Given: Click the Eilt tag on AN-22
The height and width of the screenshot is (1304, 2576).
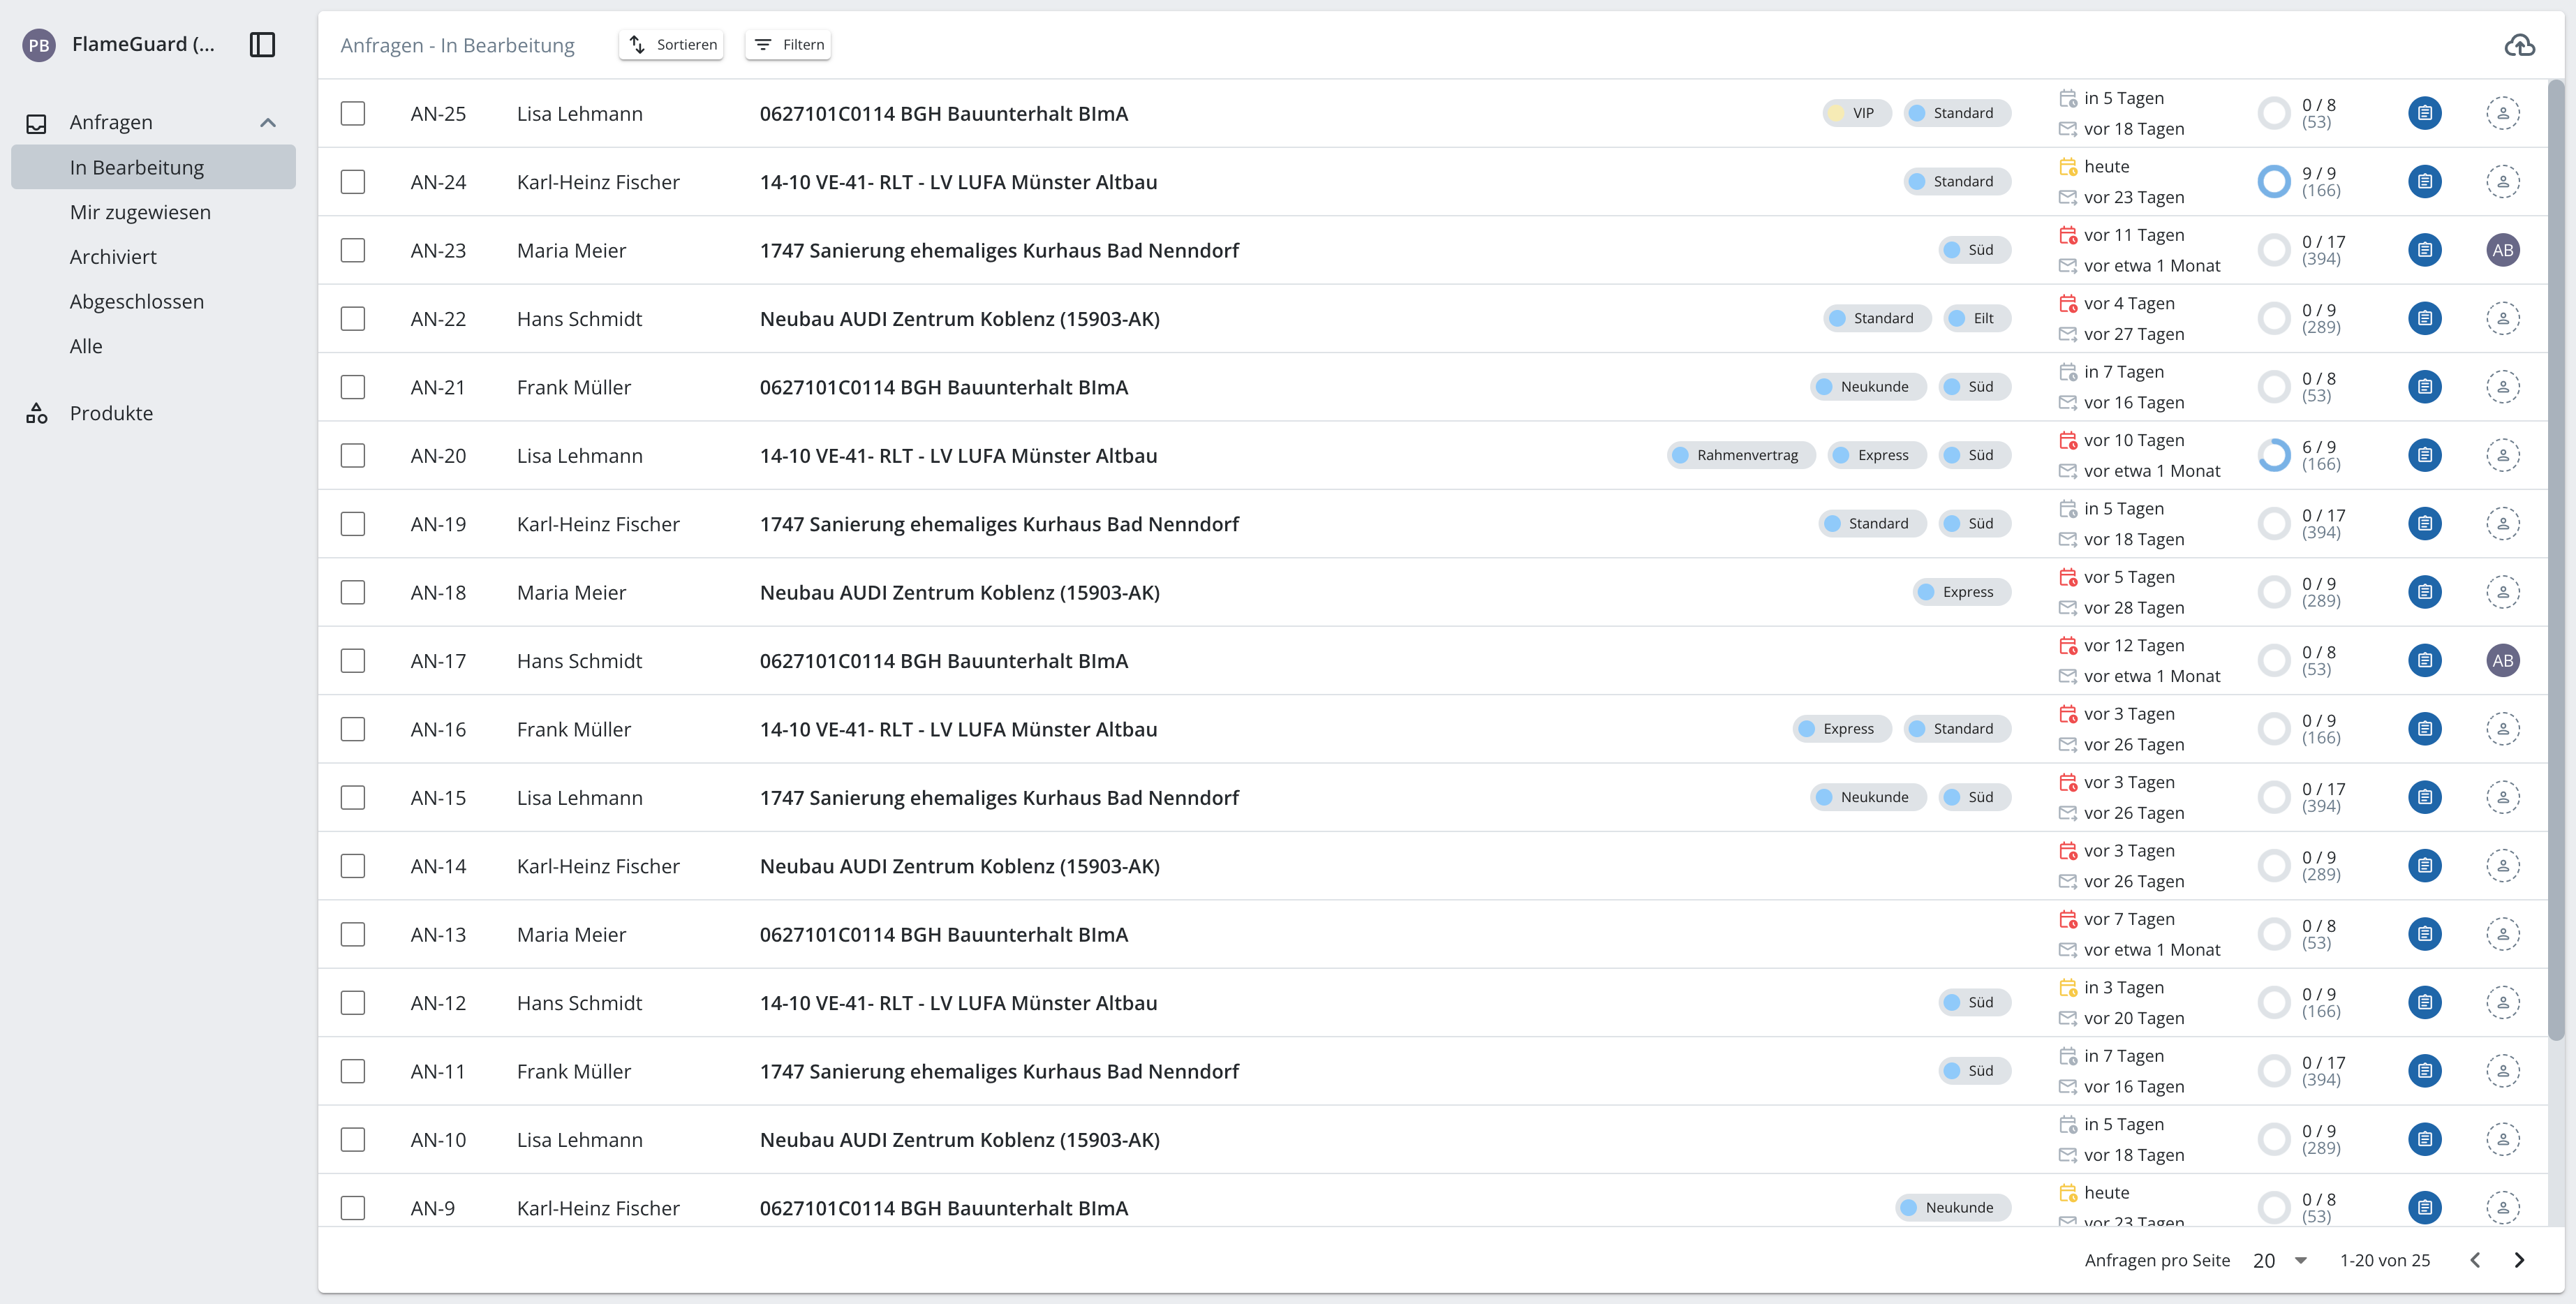Looking at the screenshot, I should [x=1976, y=319].
